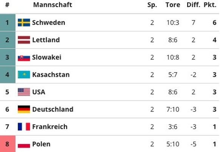The image size is (220, 152).
Task: Click the Mannschaft column header
Action: pos(53,5)
